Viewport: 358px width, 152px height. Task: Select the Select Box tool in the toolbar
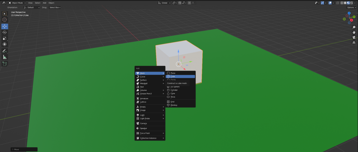coord(5,14)
